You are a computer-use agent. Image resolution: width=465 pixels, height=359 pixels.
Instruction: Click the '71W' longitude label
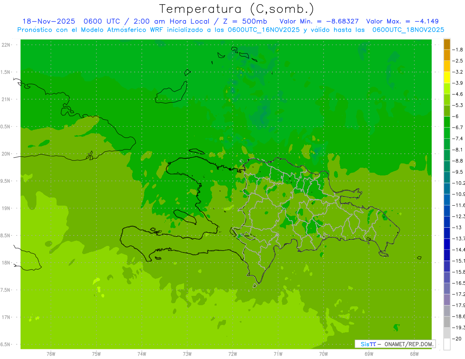point(278,354)
